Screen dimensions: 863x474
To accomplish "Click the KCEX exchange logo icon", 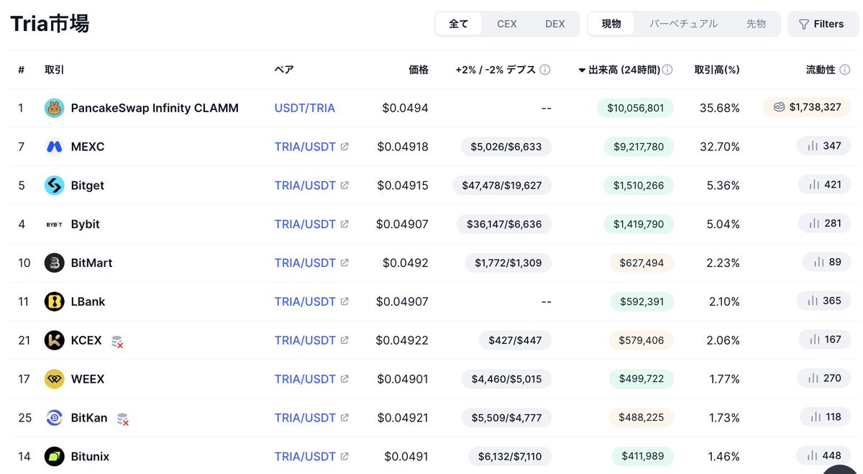I will 55,340.
